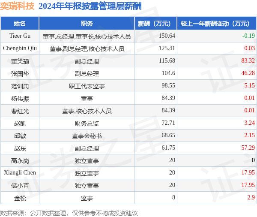Screen dimensions: 257x217
Task: Click the green change value -0.19
Action: pyautogui.click(x=248, y=36)
